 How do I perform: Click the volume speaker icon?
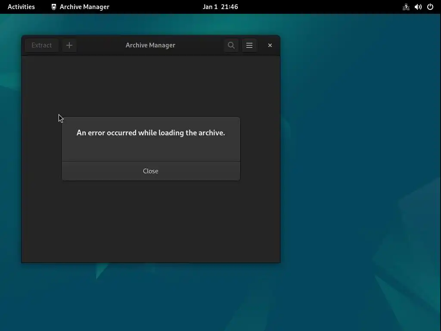pos(418,7)
